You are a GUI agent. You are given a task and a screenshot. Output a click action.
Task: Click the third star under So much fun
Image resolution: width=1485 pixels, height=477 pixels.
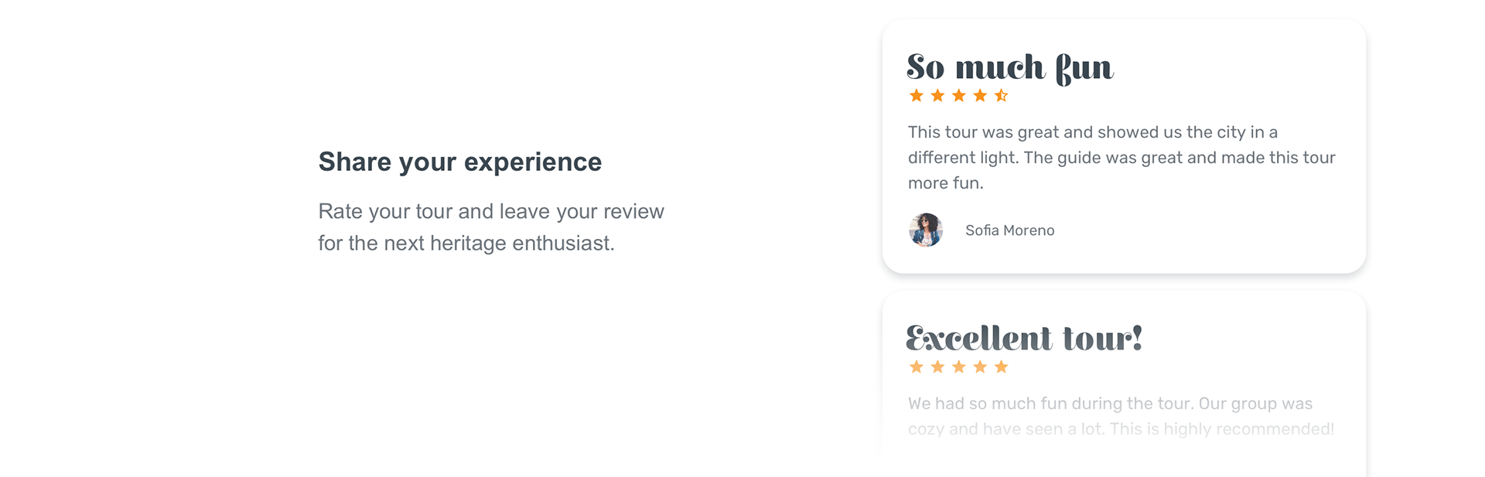coord(959,96)
